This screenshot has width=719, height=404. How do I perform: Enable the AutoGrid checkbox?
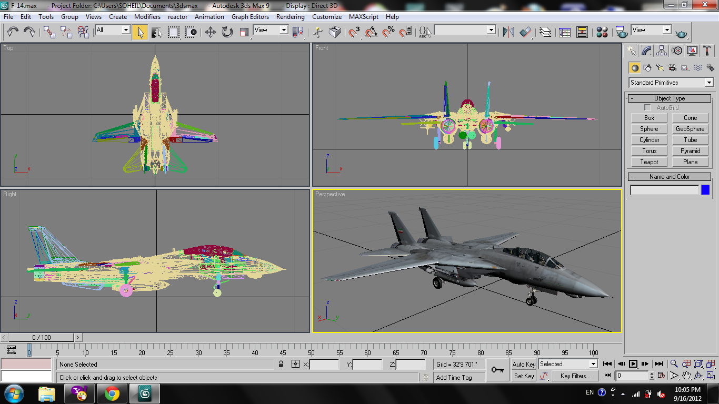coord(648,108)
